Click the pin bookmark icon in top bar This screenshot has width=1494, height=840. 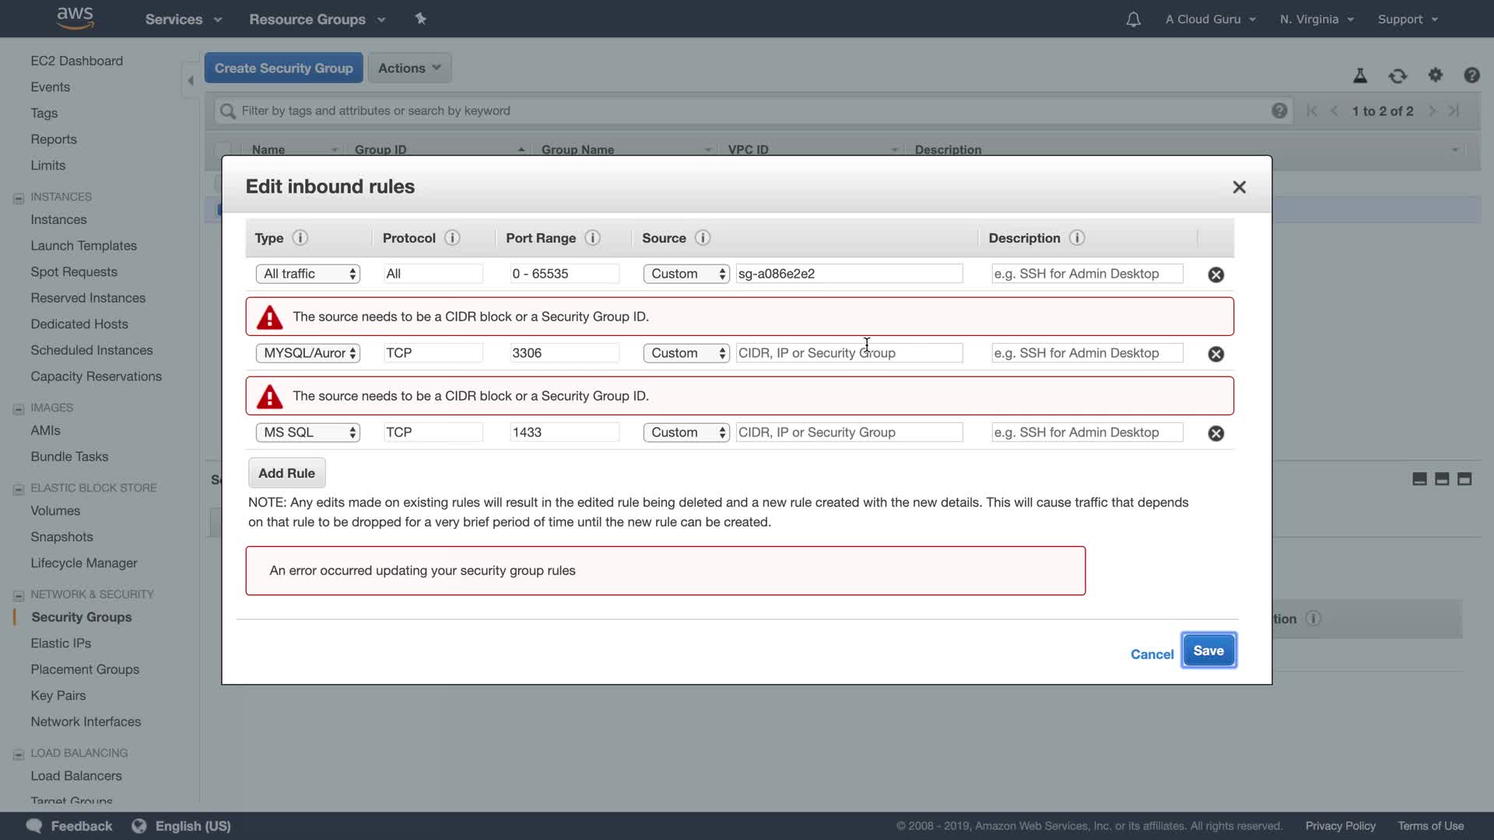pyautogui.click(x=420, y=19)
